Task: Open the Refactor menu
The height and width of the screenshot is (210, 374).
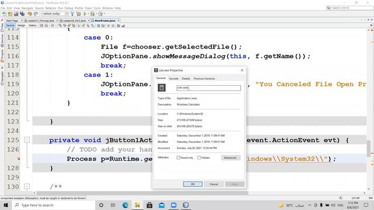Action: pyautogui.click(x=51, y=8)
